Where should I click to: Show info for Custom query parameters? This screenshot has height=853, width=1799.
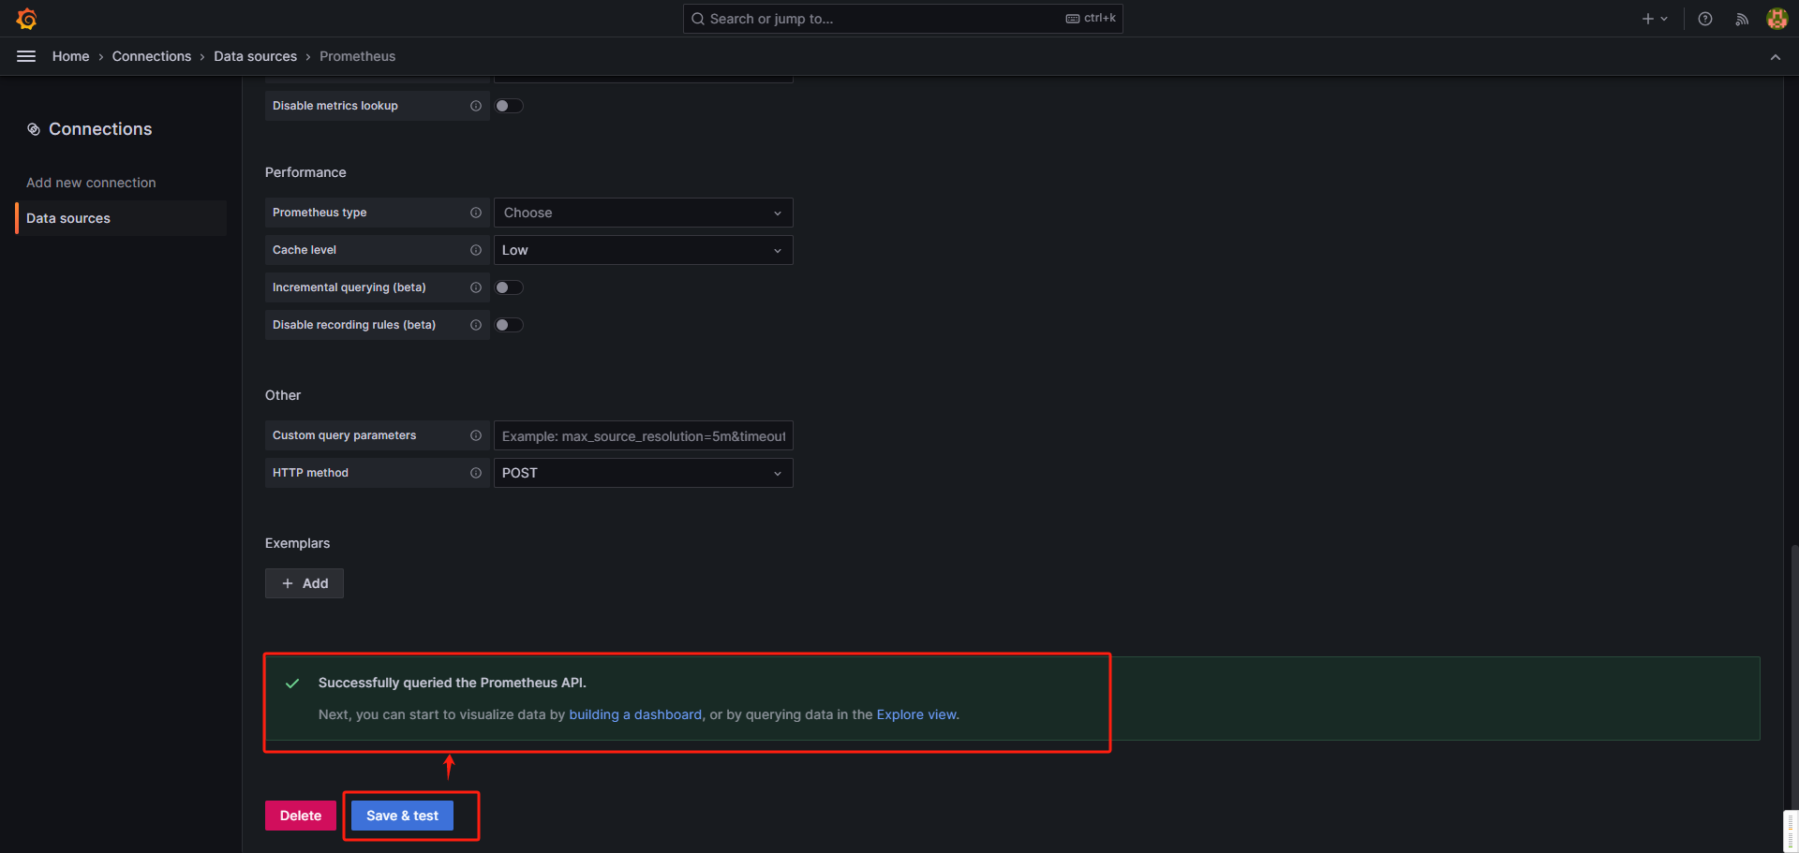pyautogui.click(x=476, y=435)
